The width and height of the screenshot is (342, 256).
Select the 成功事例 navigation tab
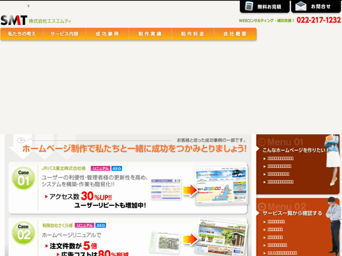[107, 34]
